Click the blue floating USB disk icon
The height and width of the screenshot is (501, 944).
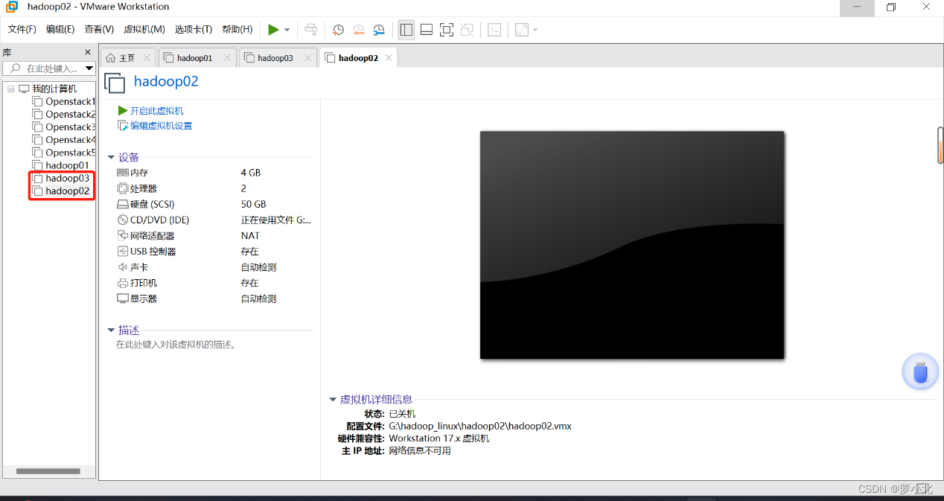click(x=921, y=371)
